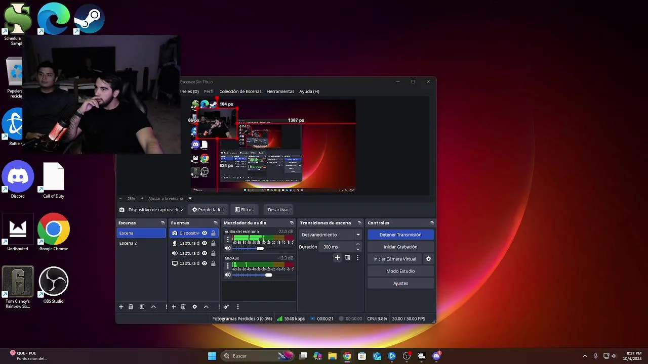This screenshot has height=364, width=648.
Task: Undock the Mezclador de audio panel
Action: 292,223
